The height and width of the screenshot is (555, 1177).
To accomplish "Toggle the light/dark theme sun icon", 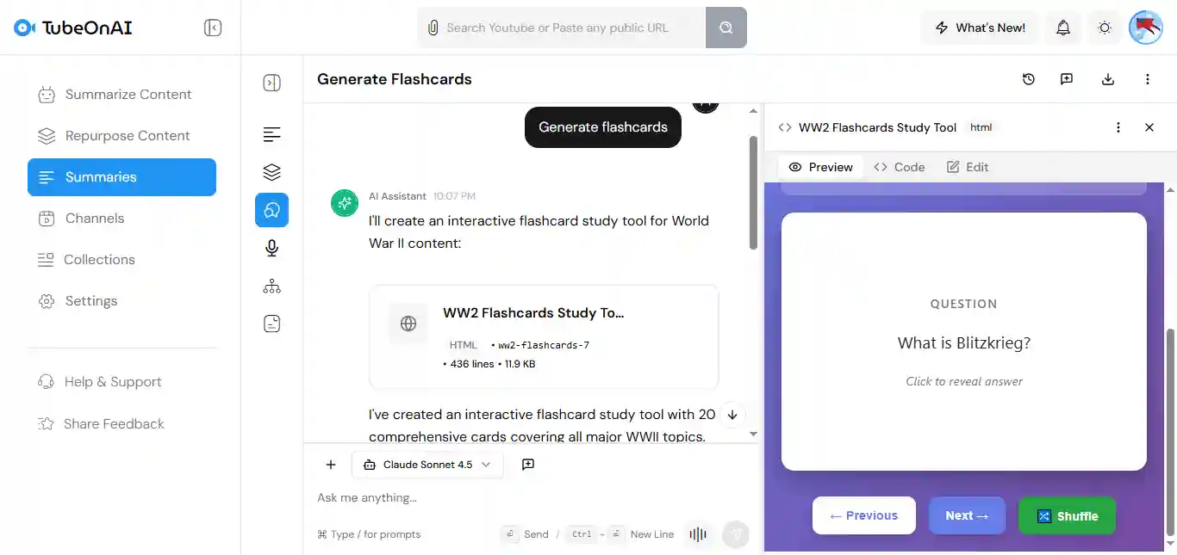I will (1105, 28).
